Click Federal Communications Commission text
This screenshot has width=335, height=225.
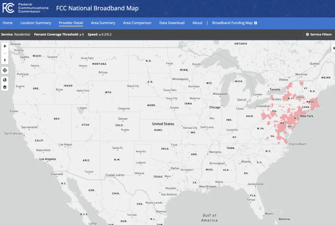coord(33,8)
